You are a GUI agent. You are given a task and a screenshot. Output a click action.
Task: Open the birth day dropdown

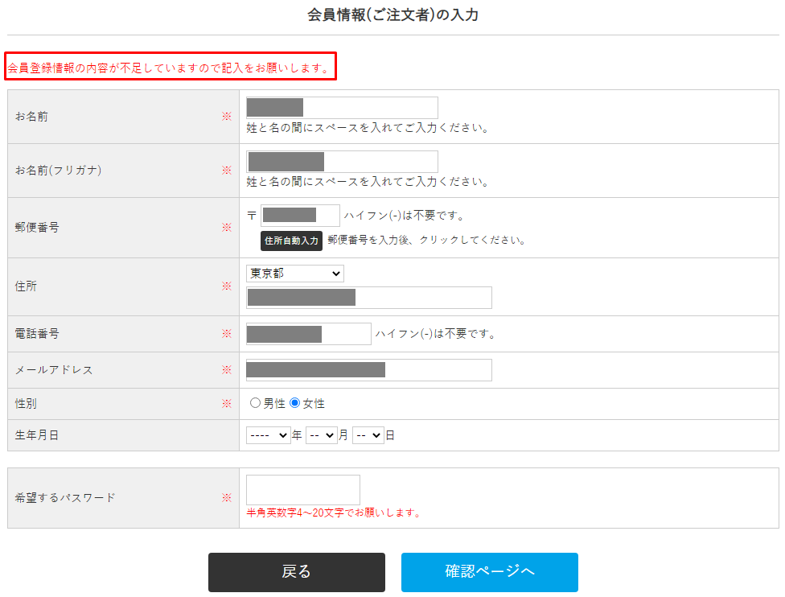click(x=368, y=435)
